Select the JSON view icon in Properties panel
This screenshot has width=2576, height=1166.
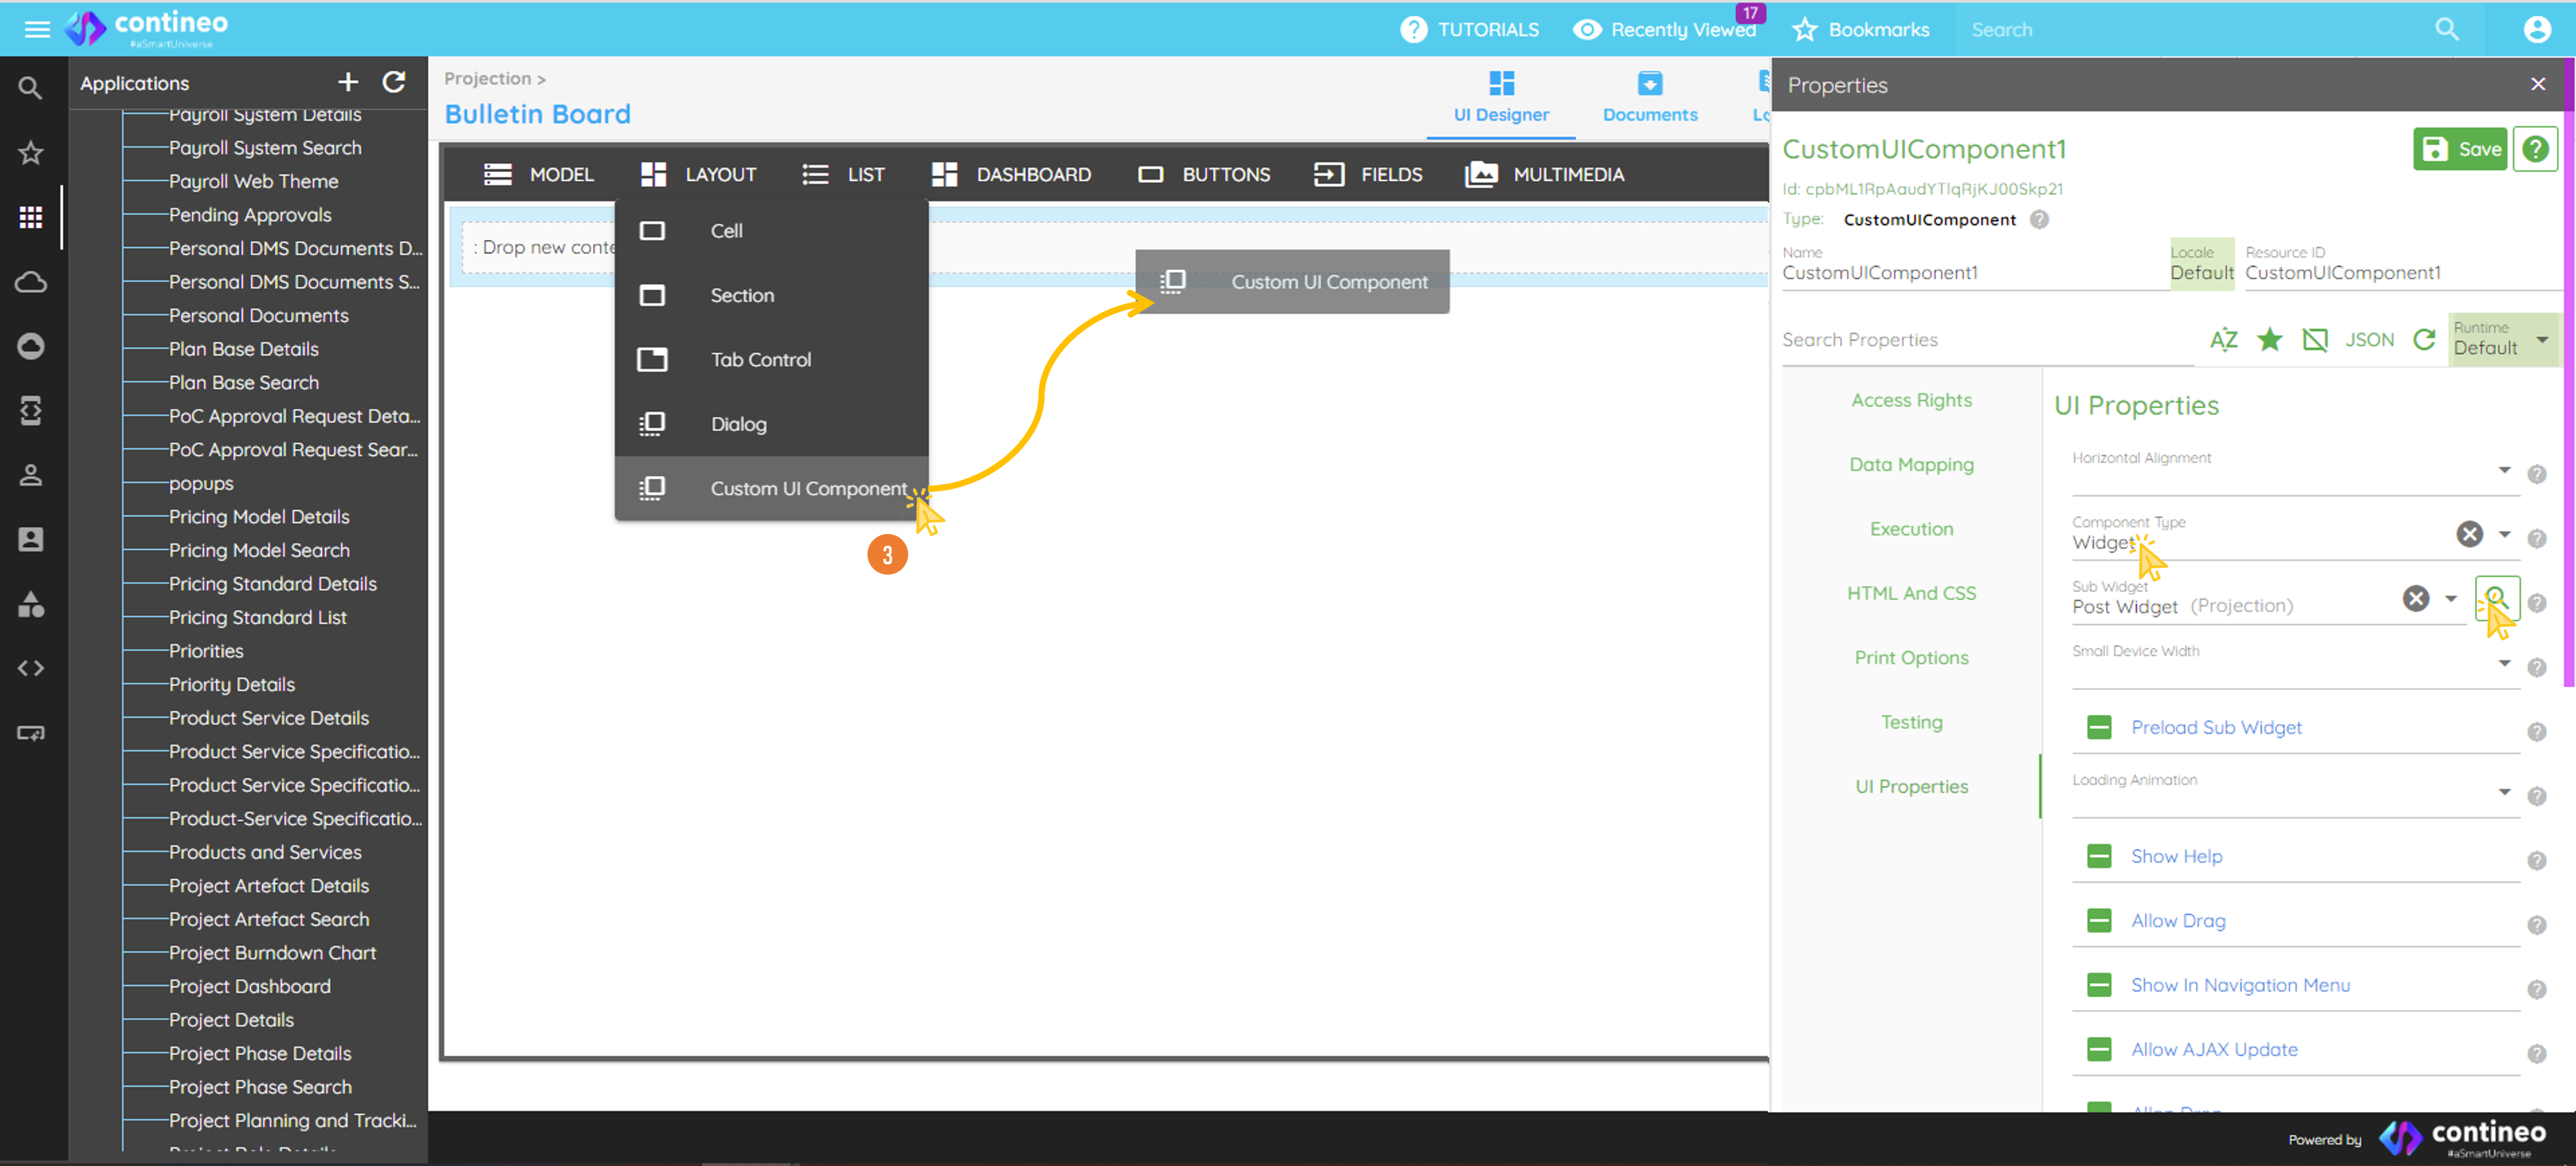(2369, 340)
